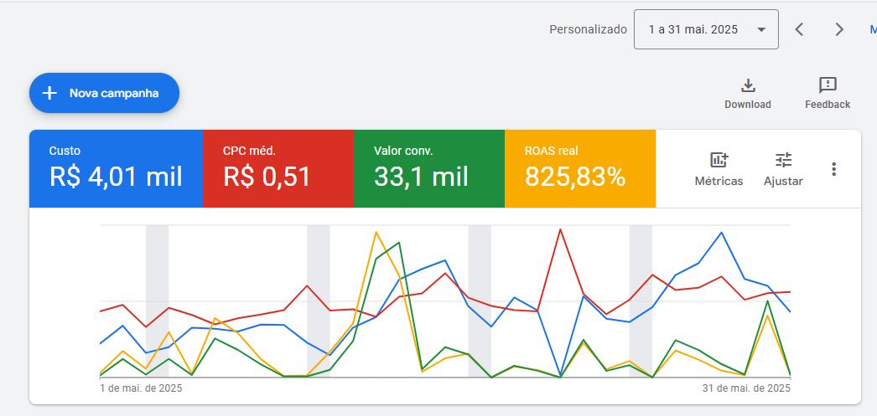Click the 31 de mai. de 2025 axis label
The width and height of the screenshot is (877, 416).
tap(746, 388)
